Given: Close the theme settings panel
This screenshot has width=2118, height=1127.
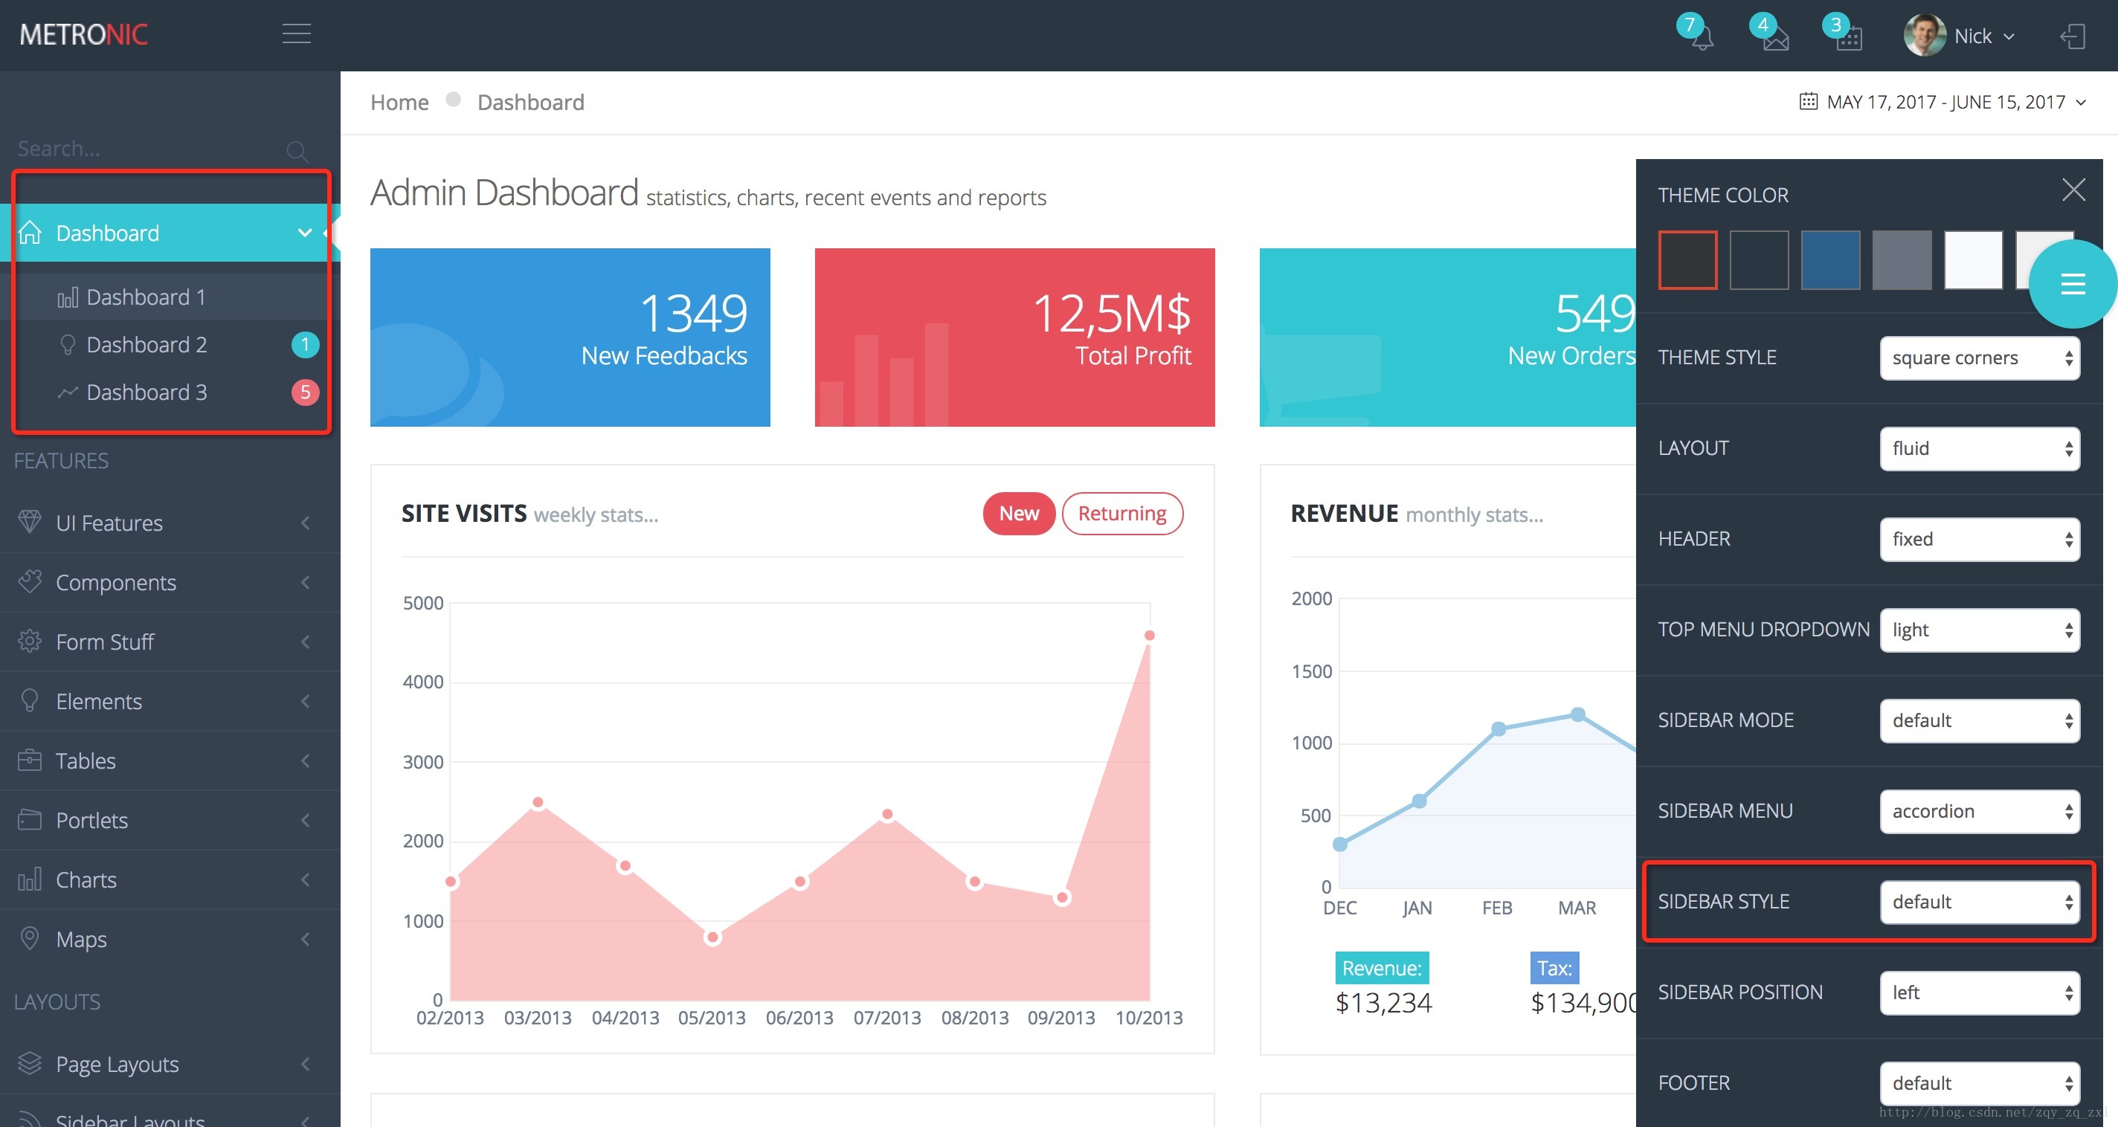Looking at the screenshot, I should pos(2073,190).
